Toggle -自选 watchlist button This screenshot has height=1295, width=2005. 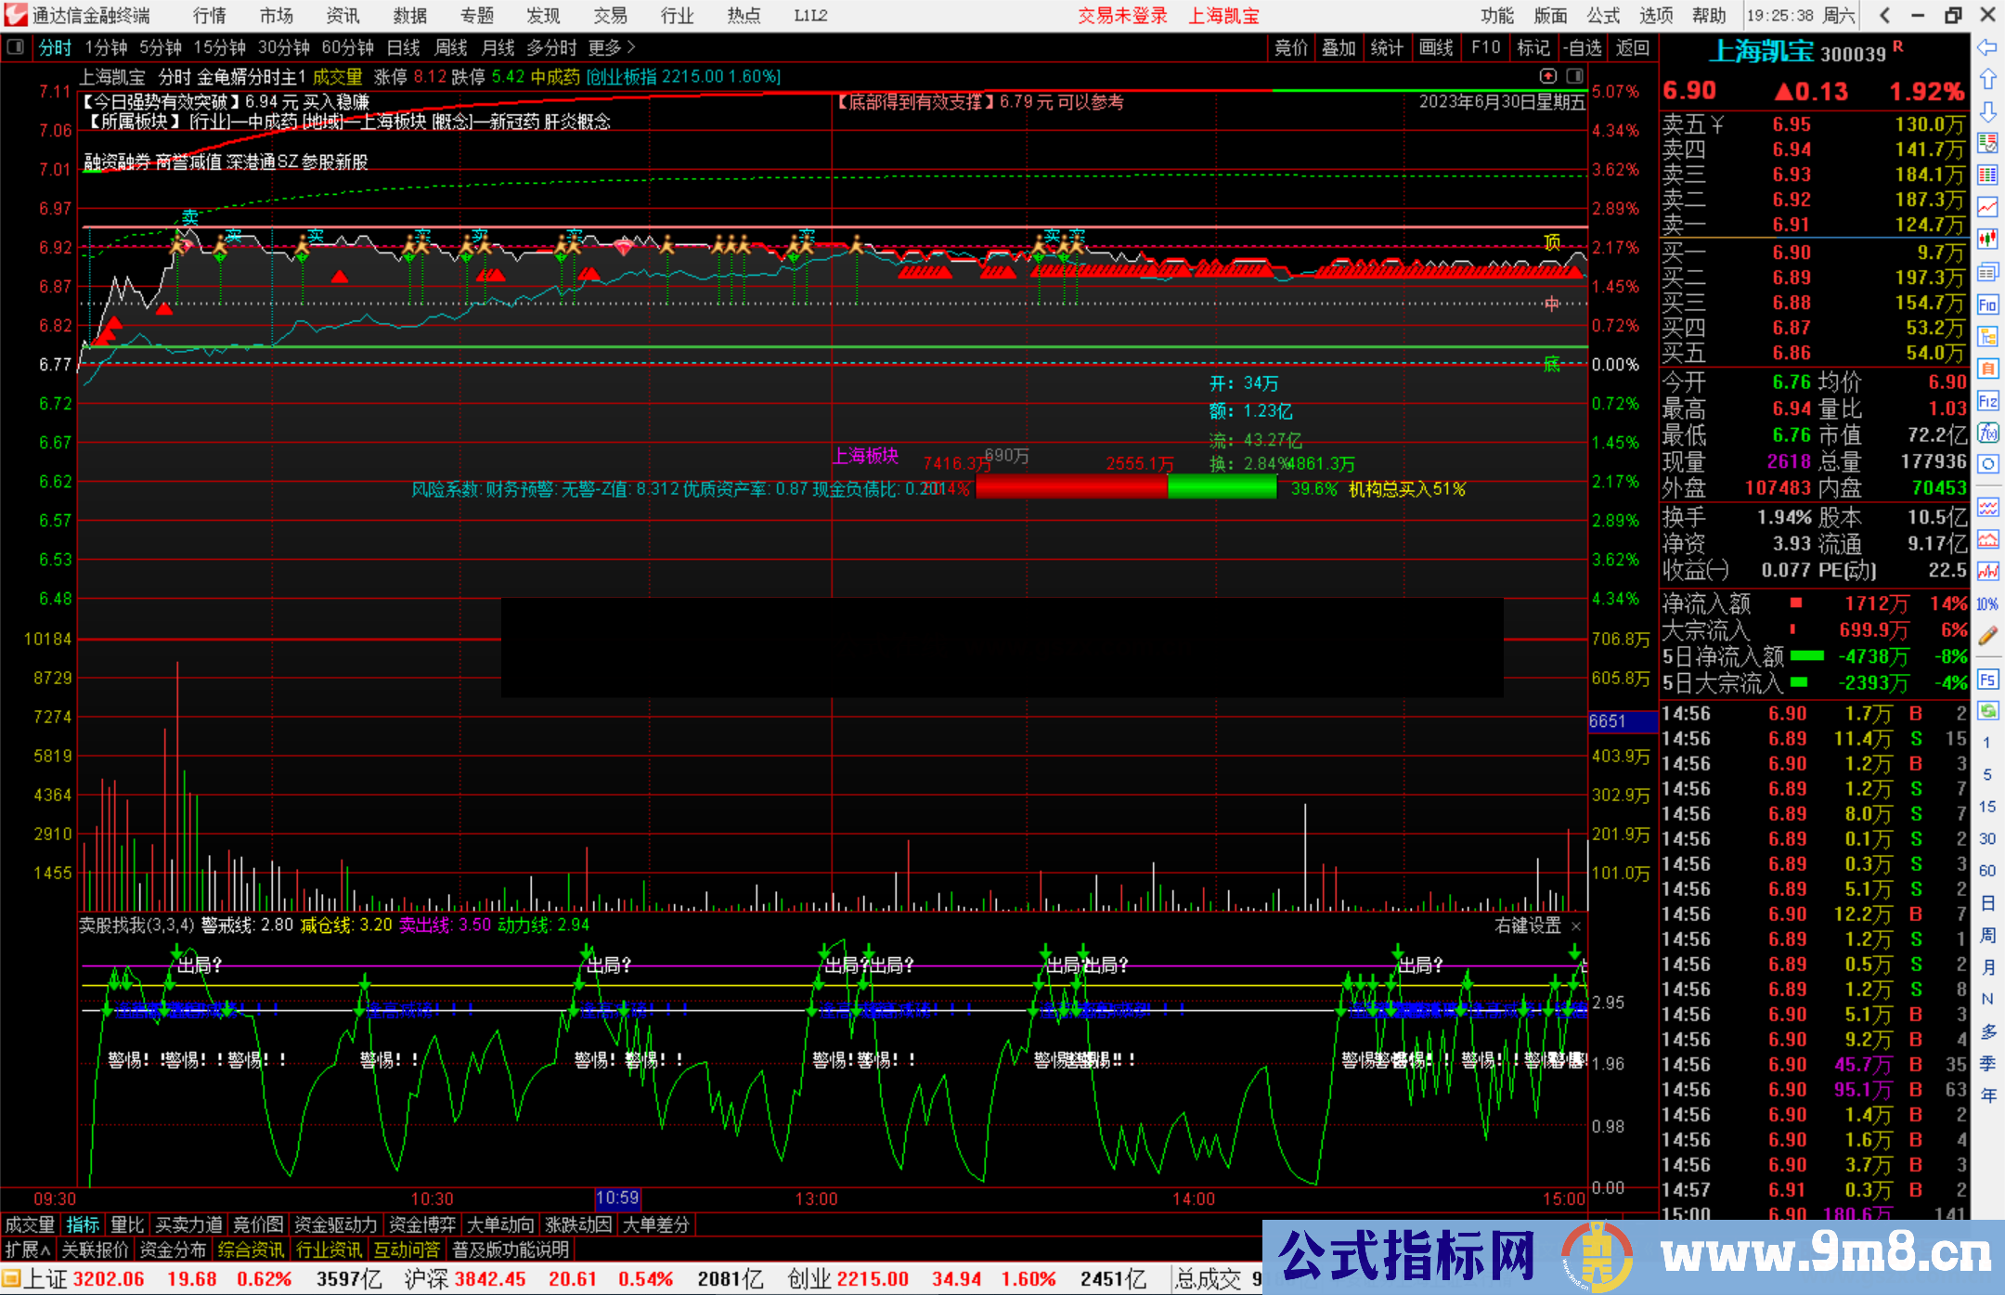click(x=1582, y=47)
